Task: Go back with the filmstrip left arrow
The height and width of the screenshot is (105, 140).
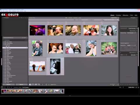Action: (x=10, y=87)
